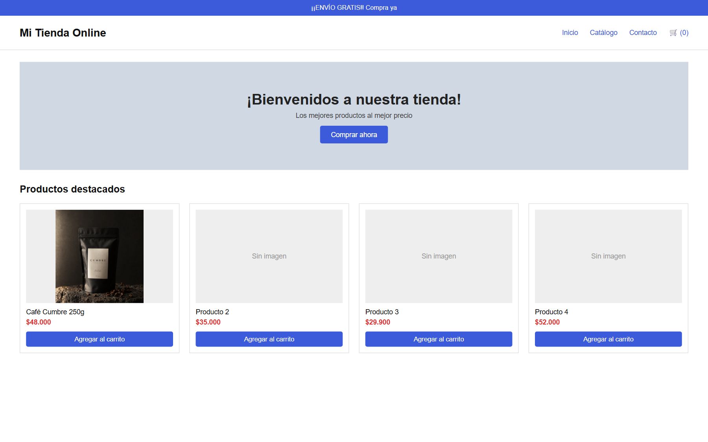This screenshot has width=708, height=442.
Task: Click the ENVÍO GRATIS announcement banner text
Action: click(x=354, y=7)
